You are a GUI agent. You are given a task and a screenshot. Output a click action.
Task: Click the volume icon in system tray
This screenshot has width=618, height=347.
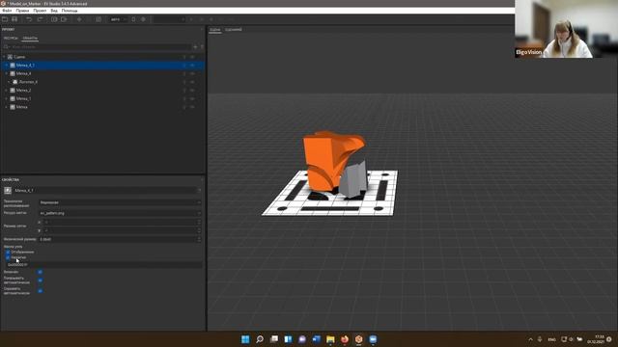[571, 339]
